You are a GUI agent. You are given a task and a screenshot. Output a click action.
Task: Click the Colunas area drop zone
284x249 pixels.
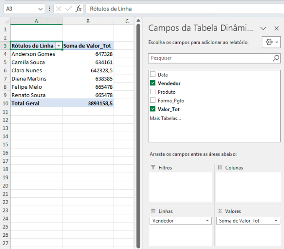point(248,187)
